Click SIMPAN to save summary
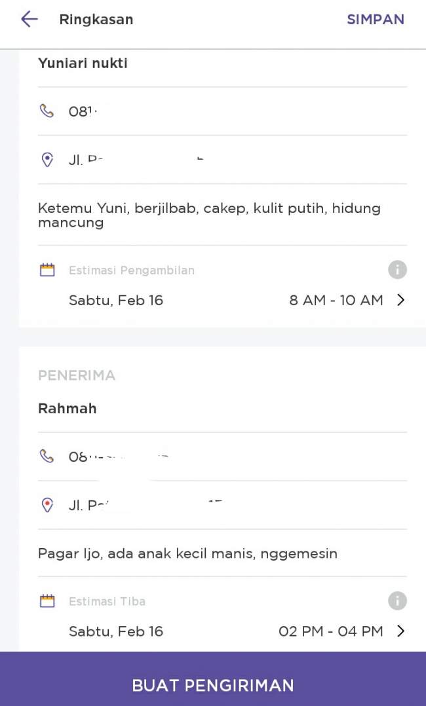 click(x=376, y=20)
